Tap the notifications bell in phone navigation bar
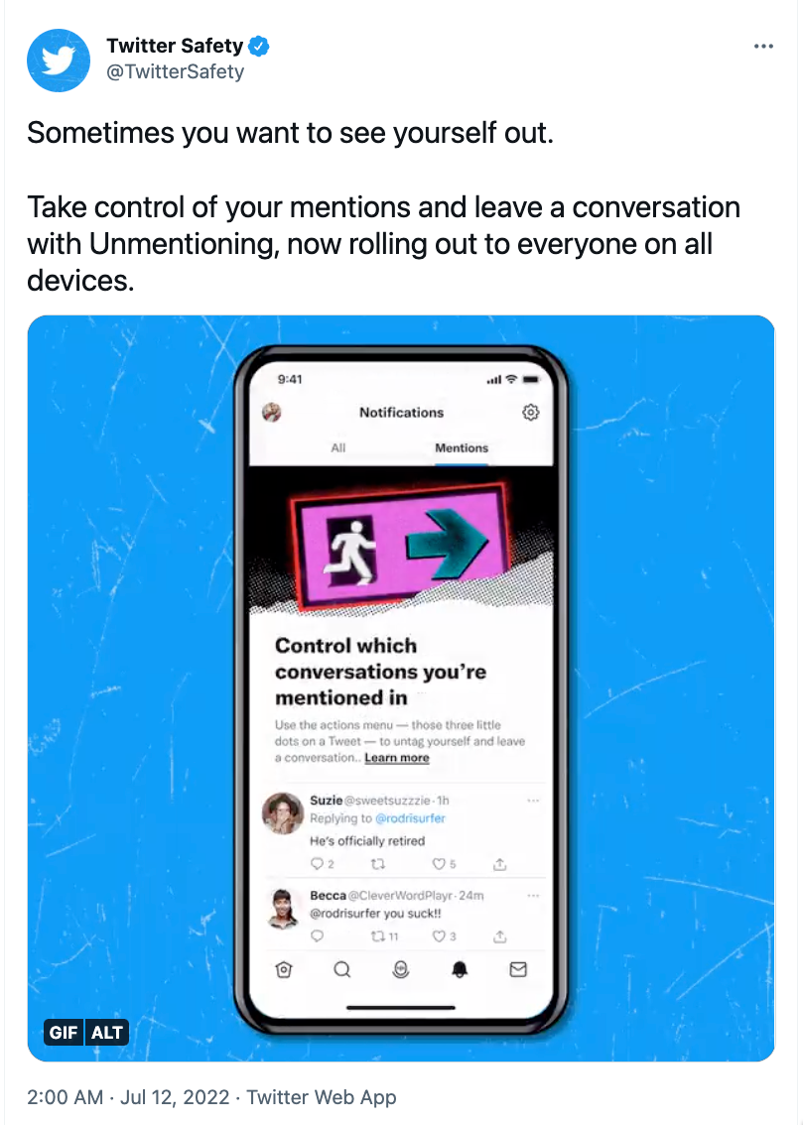Viewport: 804px width, 1125px height. click(460, 970)
